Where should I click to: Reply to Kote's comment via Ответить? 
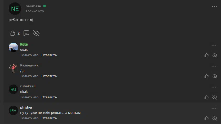click(x=49, y=55)
